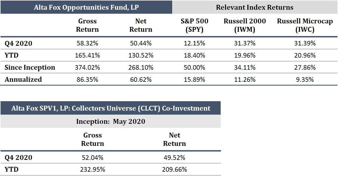Click the Relevant Index Returns header

coord(255,7)
